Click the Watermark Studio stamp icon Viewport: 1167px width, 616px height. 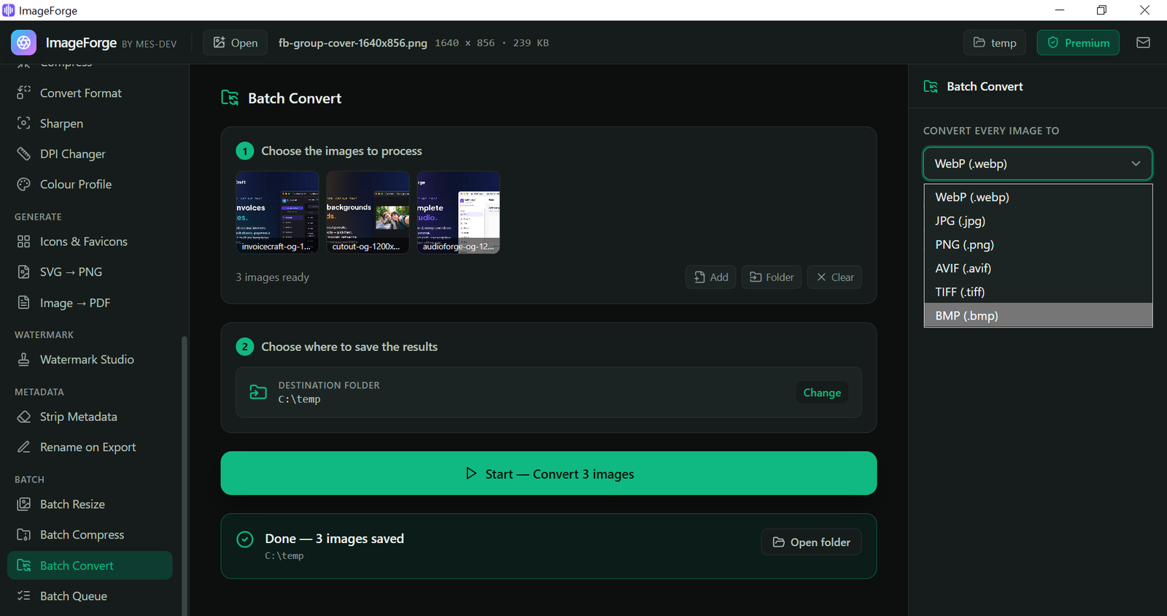pyautogui.click(x=23, y=360)
